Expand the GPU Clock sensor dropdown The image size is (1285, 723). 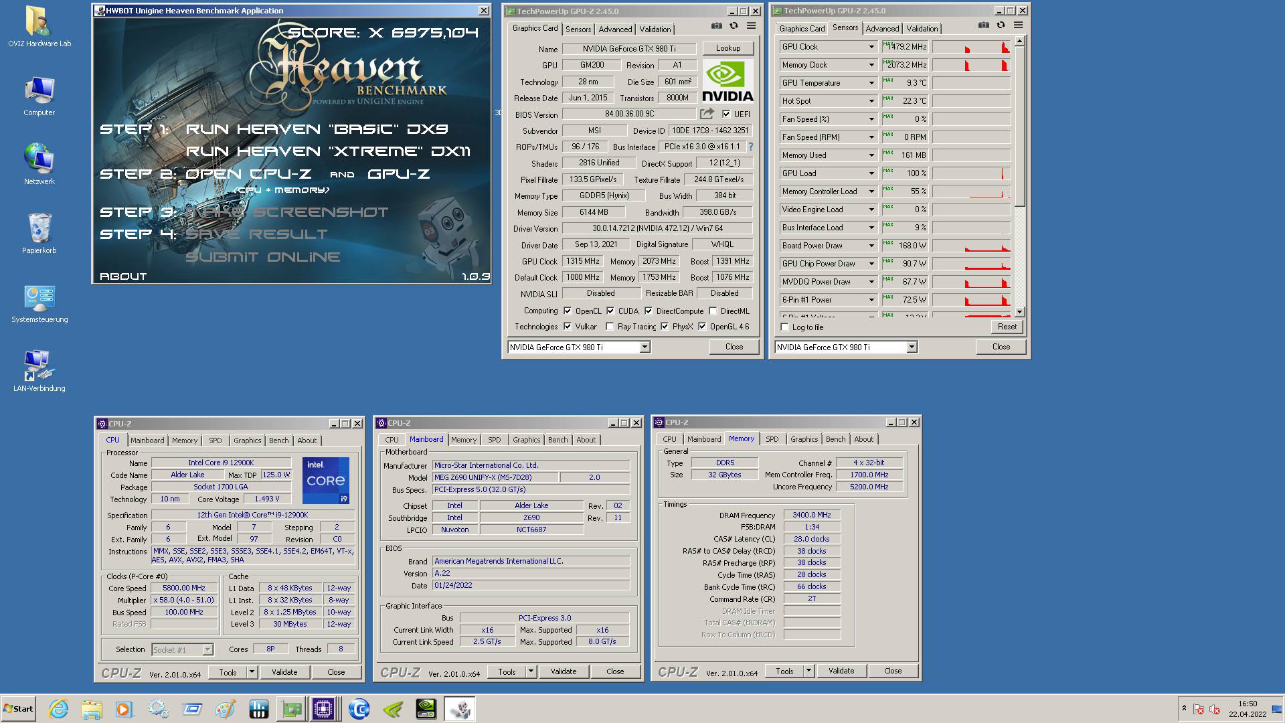point(871,47)
